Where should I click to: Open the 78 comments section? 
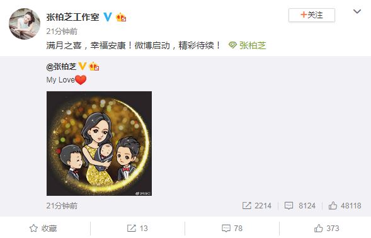coord(232,229)
